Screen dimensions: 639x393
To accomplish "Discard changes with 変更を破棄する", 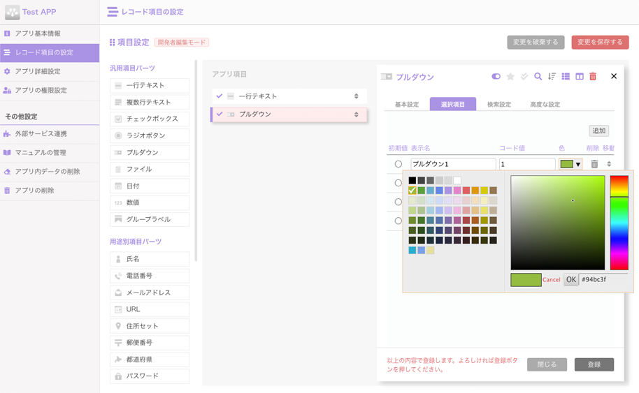I will 536,42.
